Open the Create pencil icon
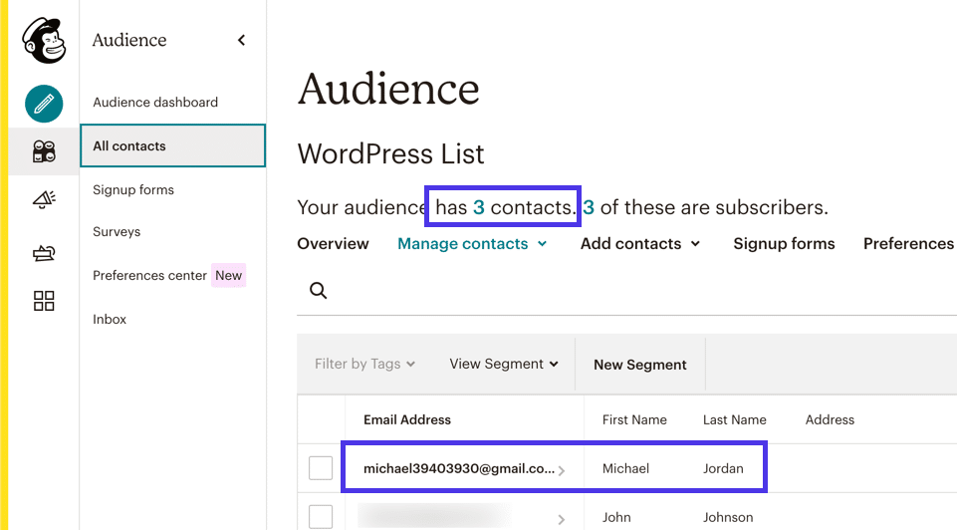957x530 pixels. pos(44,104)
